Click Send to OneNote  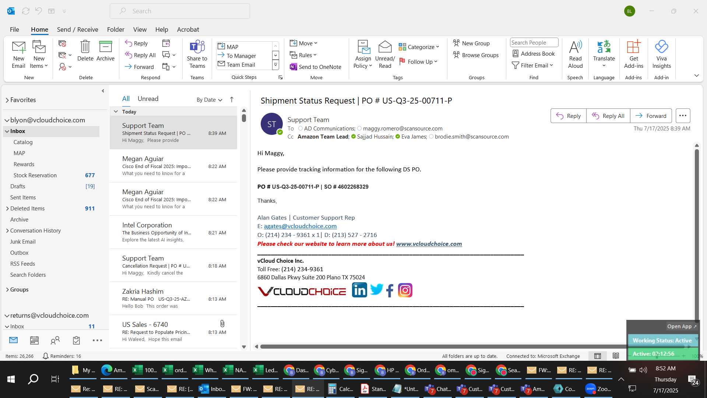pyautogui.click(x=316, y=67)
